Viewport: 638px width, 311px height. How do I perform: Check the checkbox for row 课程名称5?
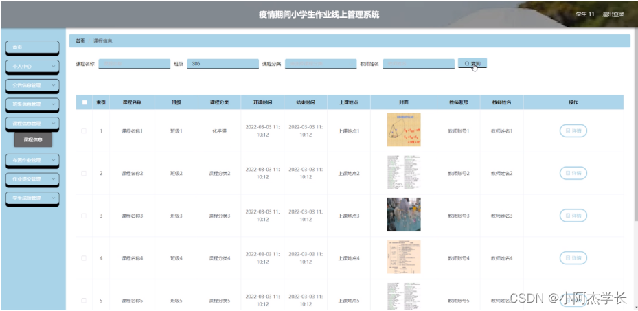click(x=84, y=301)
